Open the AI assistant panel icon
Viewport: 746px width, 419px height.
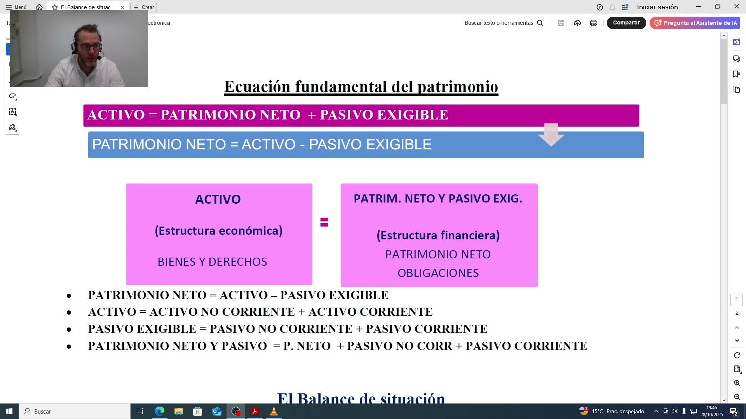pos(736,42)
